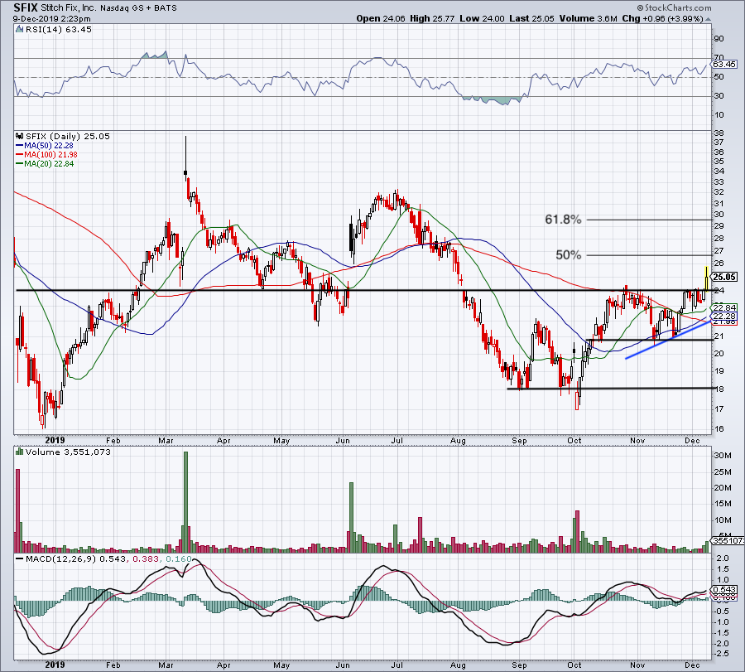Click the green MA(20) legend line marker
The height and width of the screenshot is (672, 745).
point(20,164)
